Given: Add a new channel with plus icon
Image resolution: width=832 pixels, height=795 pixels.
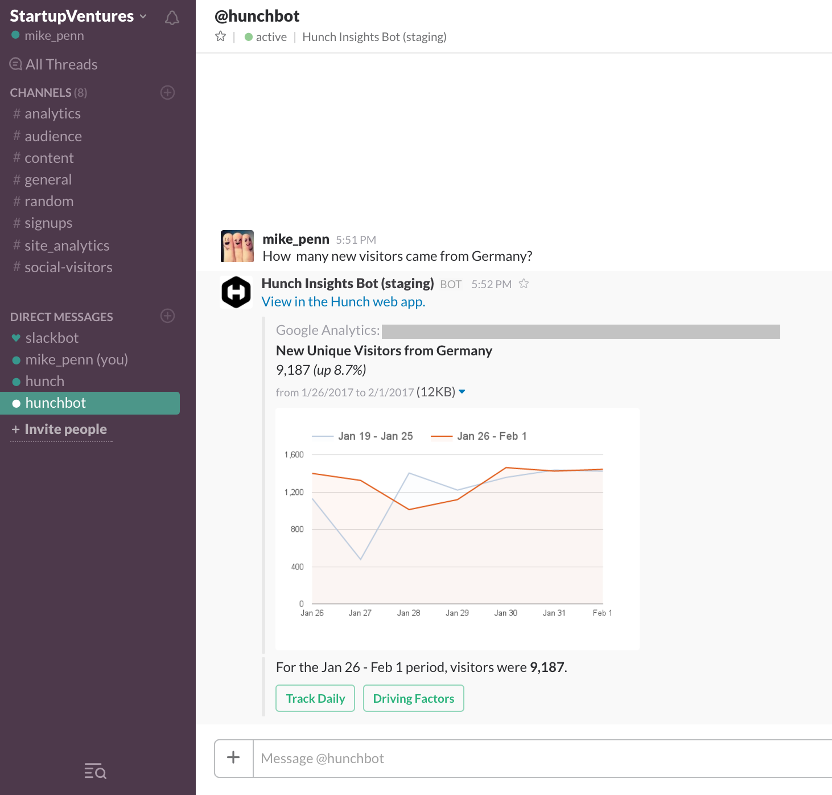Looking at the screenshot, I should pyautogui.click(x=167, y=92).
